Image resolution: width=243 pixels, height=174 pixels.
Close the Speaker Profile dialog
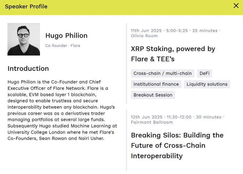pos(236,6)
